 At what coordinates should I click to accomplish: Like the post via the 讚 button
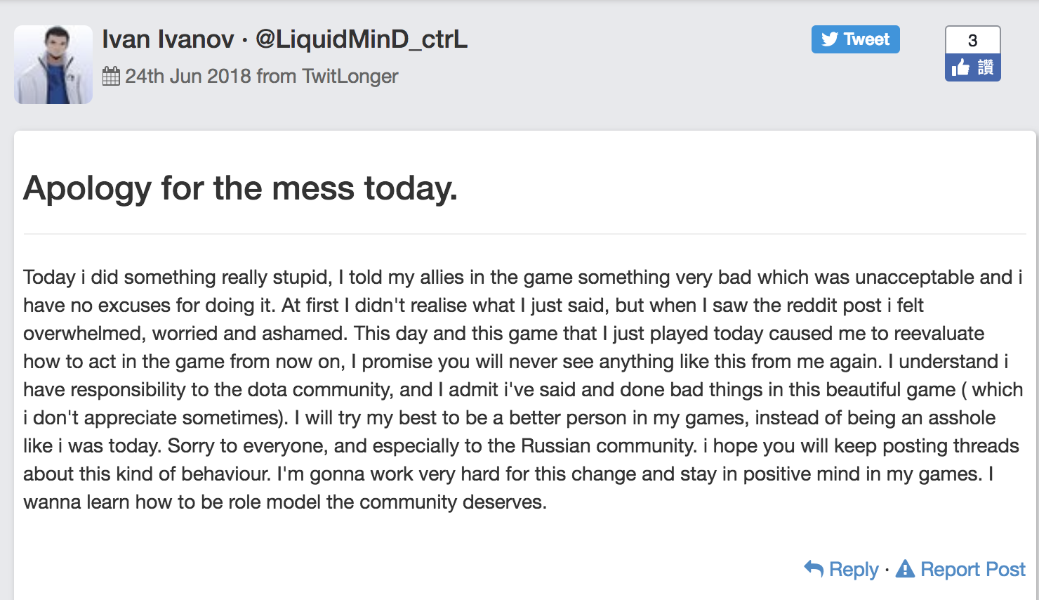tap(972, 67)
